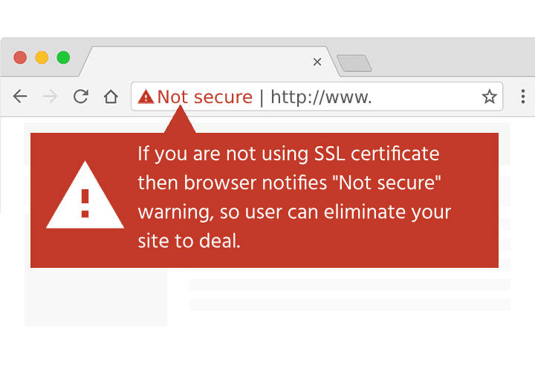
Task: Click the lowest gray placeholder content line
Action: pos(350,305)
